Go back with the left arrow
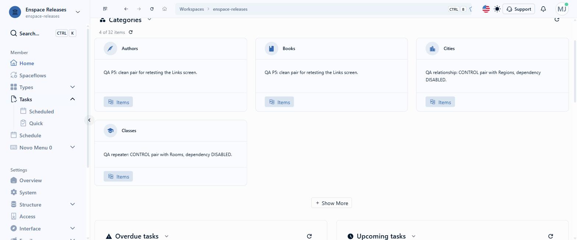The height and width of the screenshot is (240, 577). point(126,9)
